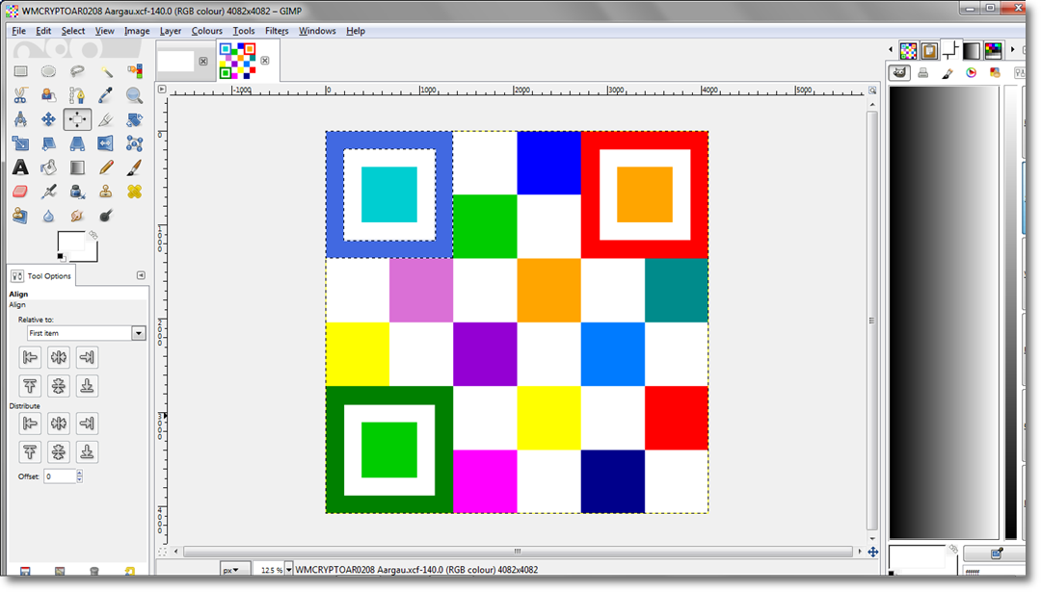Open the Tool Options tab menu arrow
The height and width of the screenshot is (592, 1041).
141,275
